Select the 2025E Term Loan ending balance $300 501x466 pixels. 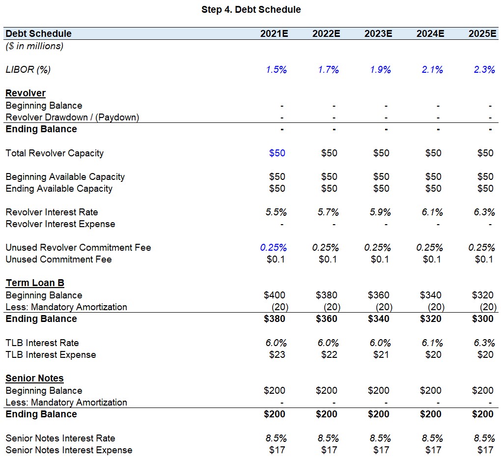pyautogui.click(x=483, y=319)
